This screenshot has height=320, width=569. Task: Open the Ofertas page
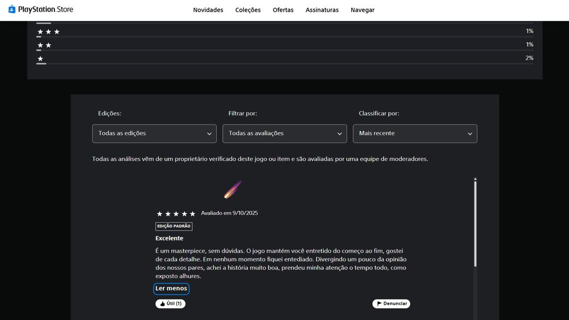coord(283,10)
